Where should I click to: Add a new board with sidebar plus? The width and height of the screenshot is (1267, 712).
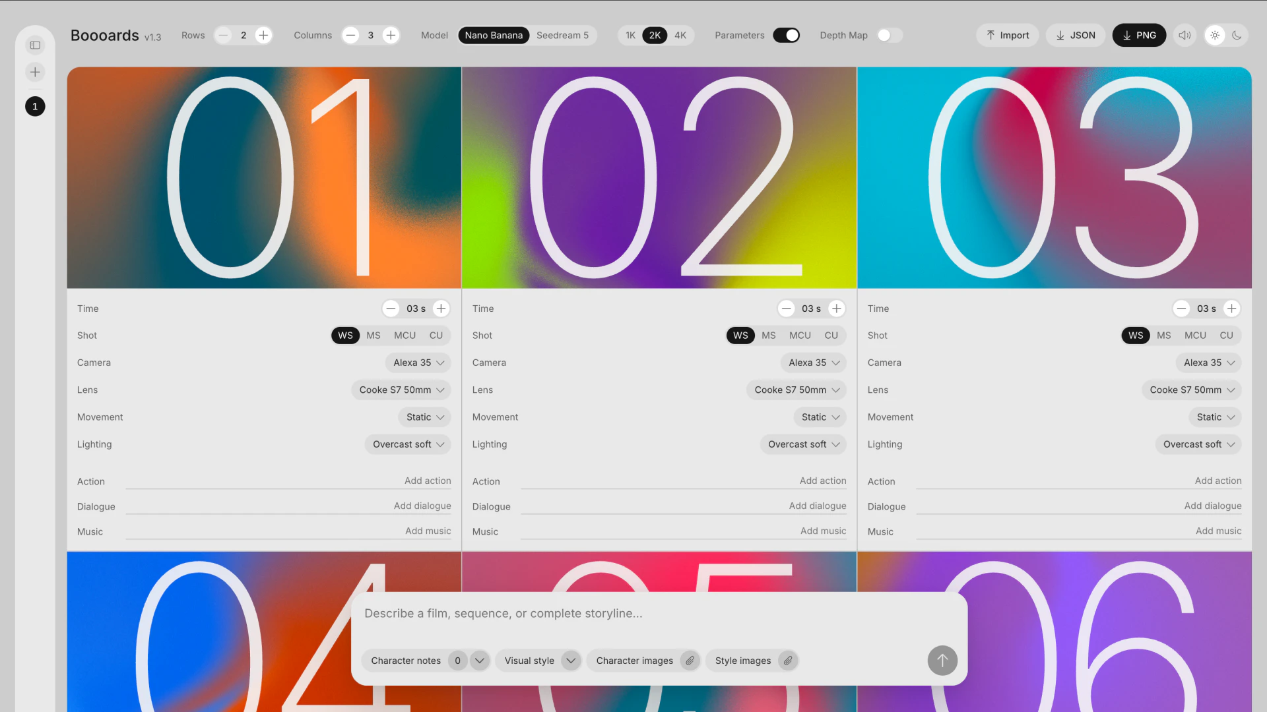(x=35, y=72)
